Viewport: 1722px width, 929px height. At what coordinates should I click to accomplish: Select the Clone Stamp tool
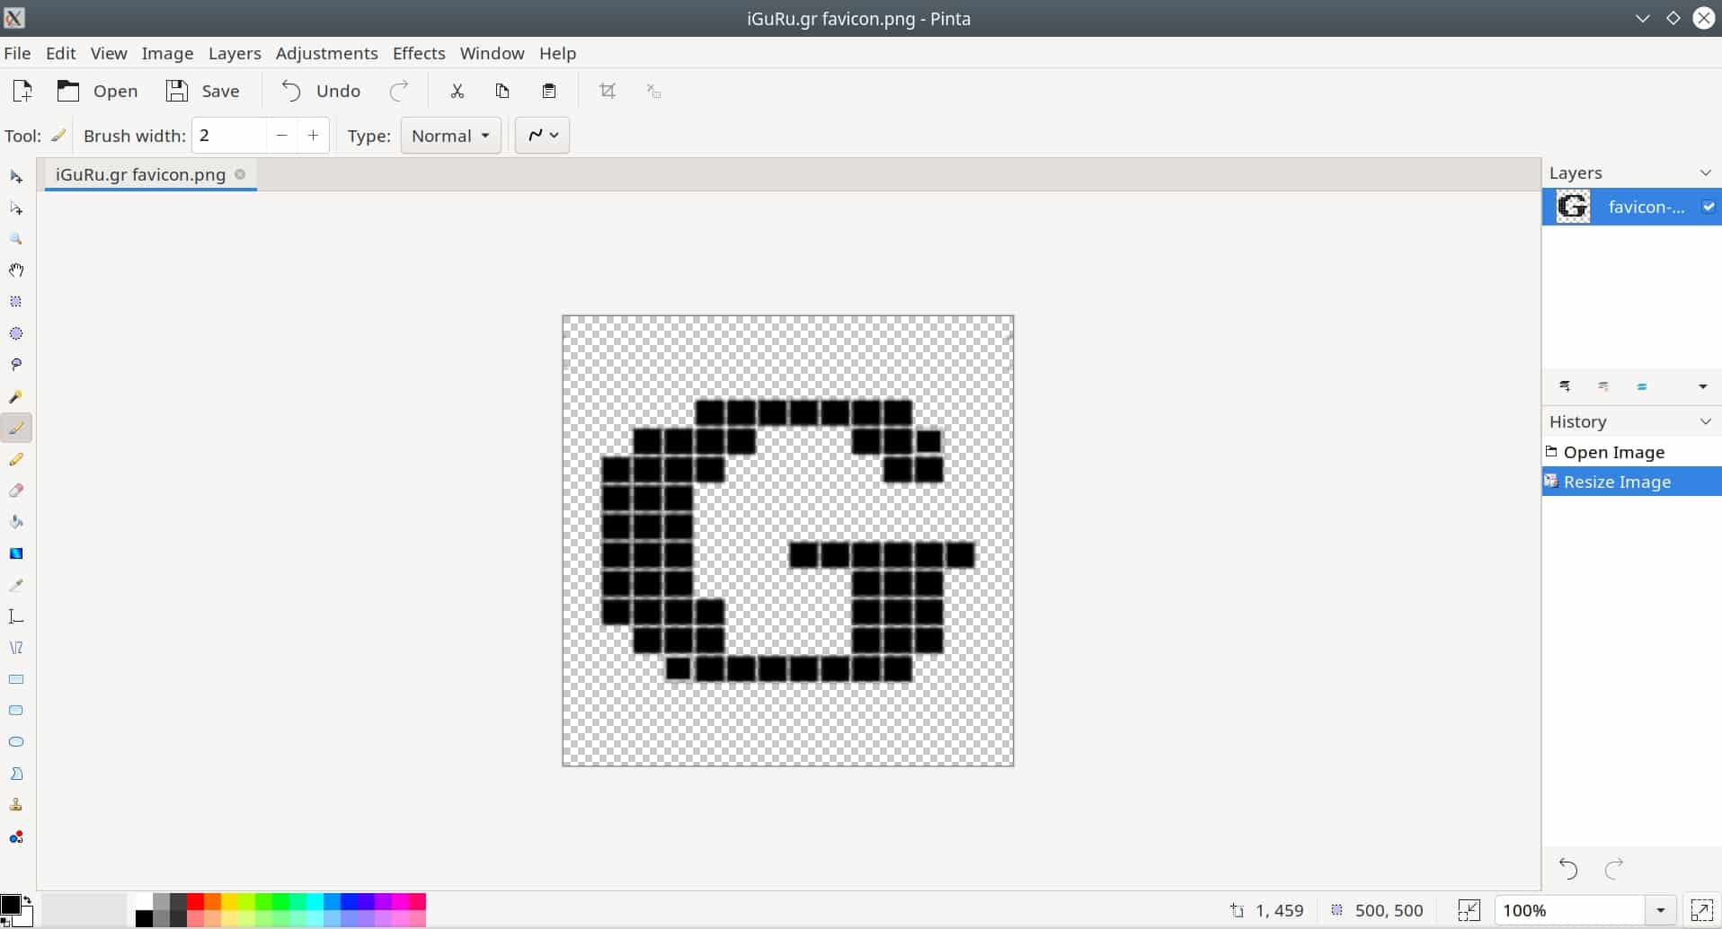coord(16,805)
